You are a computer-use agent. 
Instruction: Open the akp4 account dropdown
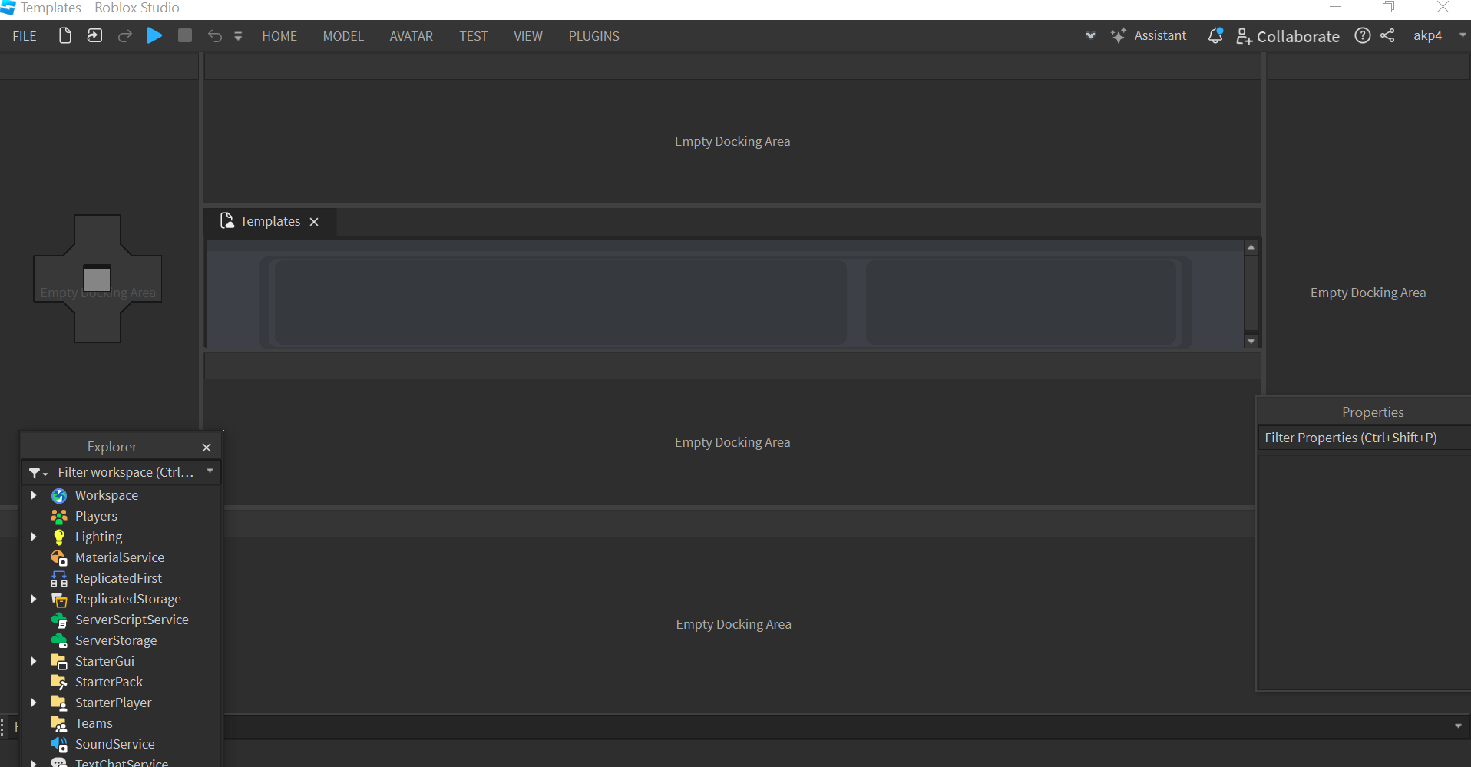[x=1440, y=35]
